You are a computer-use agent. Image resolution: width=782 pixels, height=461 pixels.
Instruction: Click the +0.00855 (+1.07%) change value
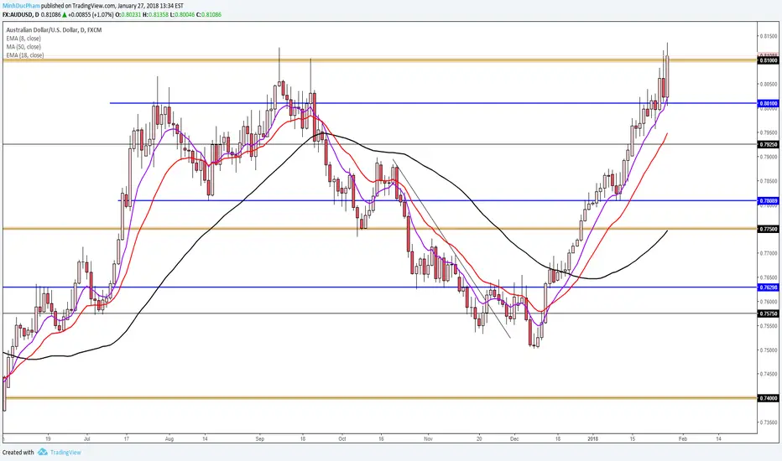point(91,14)
